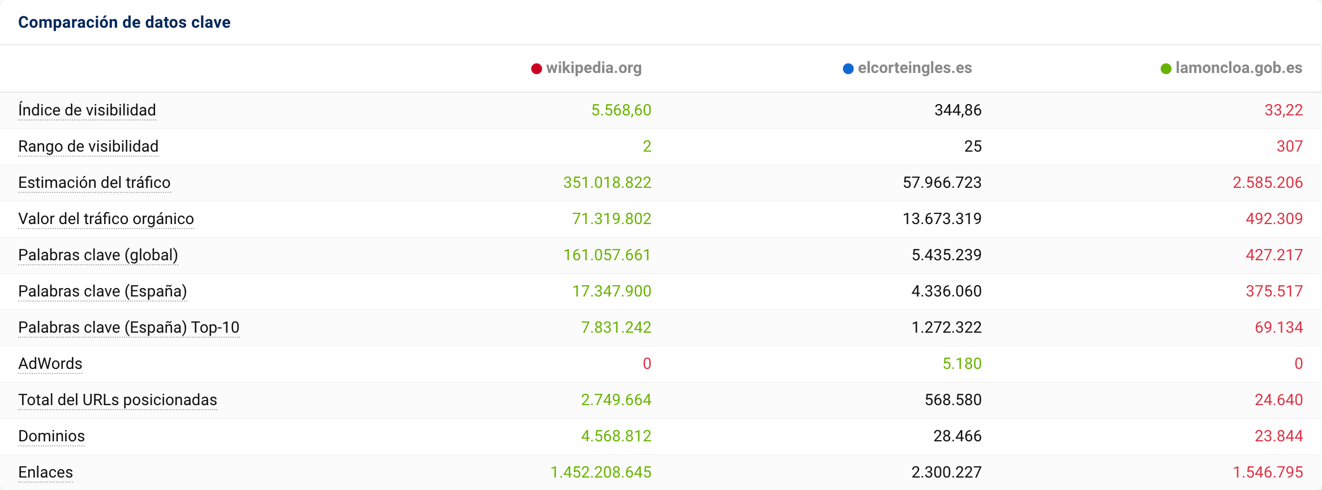Click lamoncloa links value 1.546.795
Image resolution: width=1322 pixels, height=490 pixels.
1268,472
